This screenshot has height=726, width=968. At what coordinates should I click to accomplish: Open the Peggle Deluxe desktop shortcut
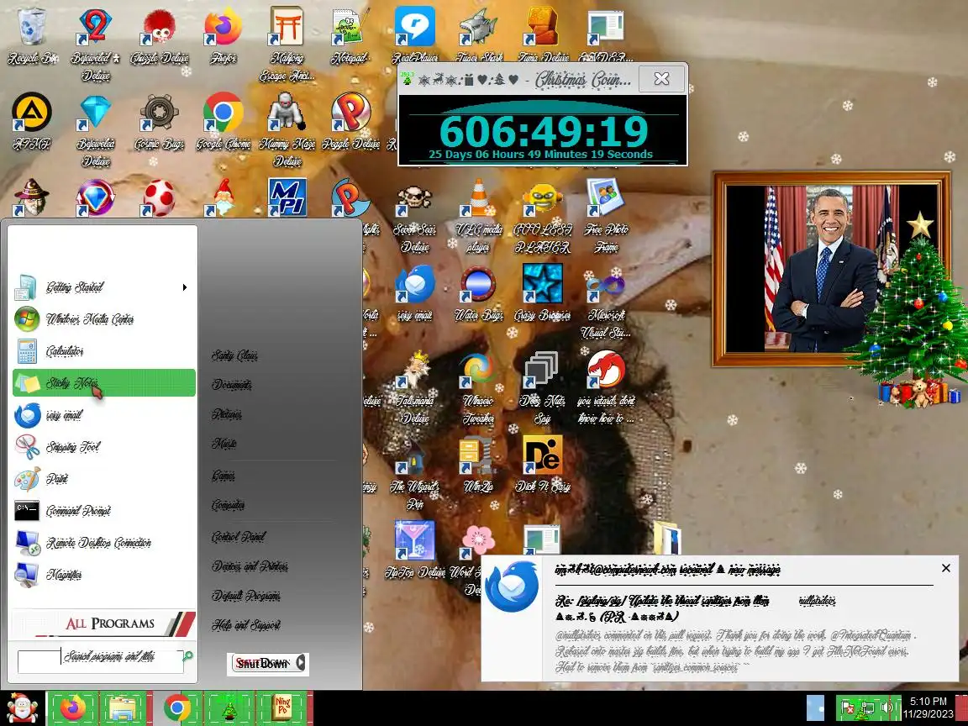click(x=350, y=121)
